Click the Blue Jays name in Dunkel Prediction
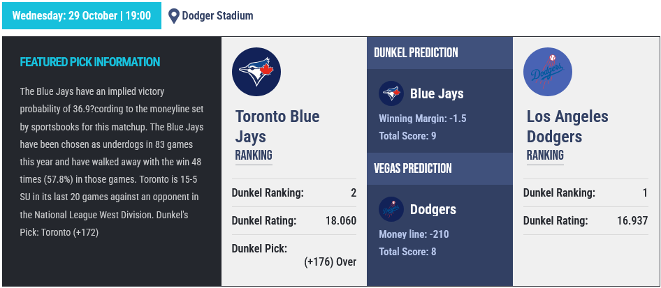This screenshot has height=288, width=661. [437, 93]
